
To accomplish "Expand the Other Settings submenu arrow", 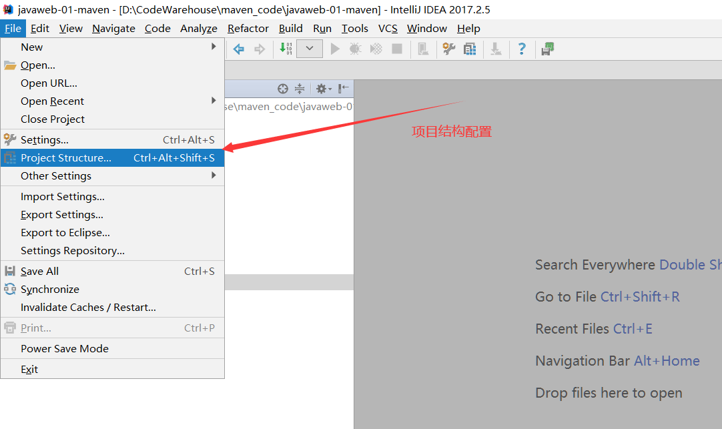I will pos(214,175).
